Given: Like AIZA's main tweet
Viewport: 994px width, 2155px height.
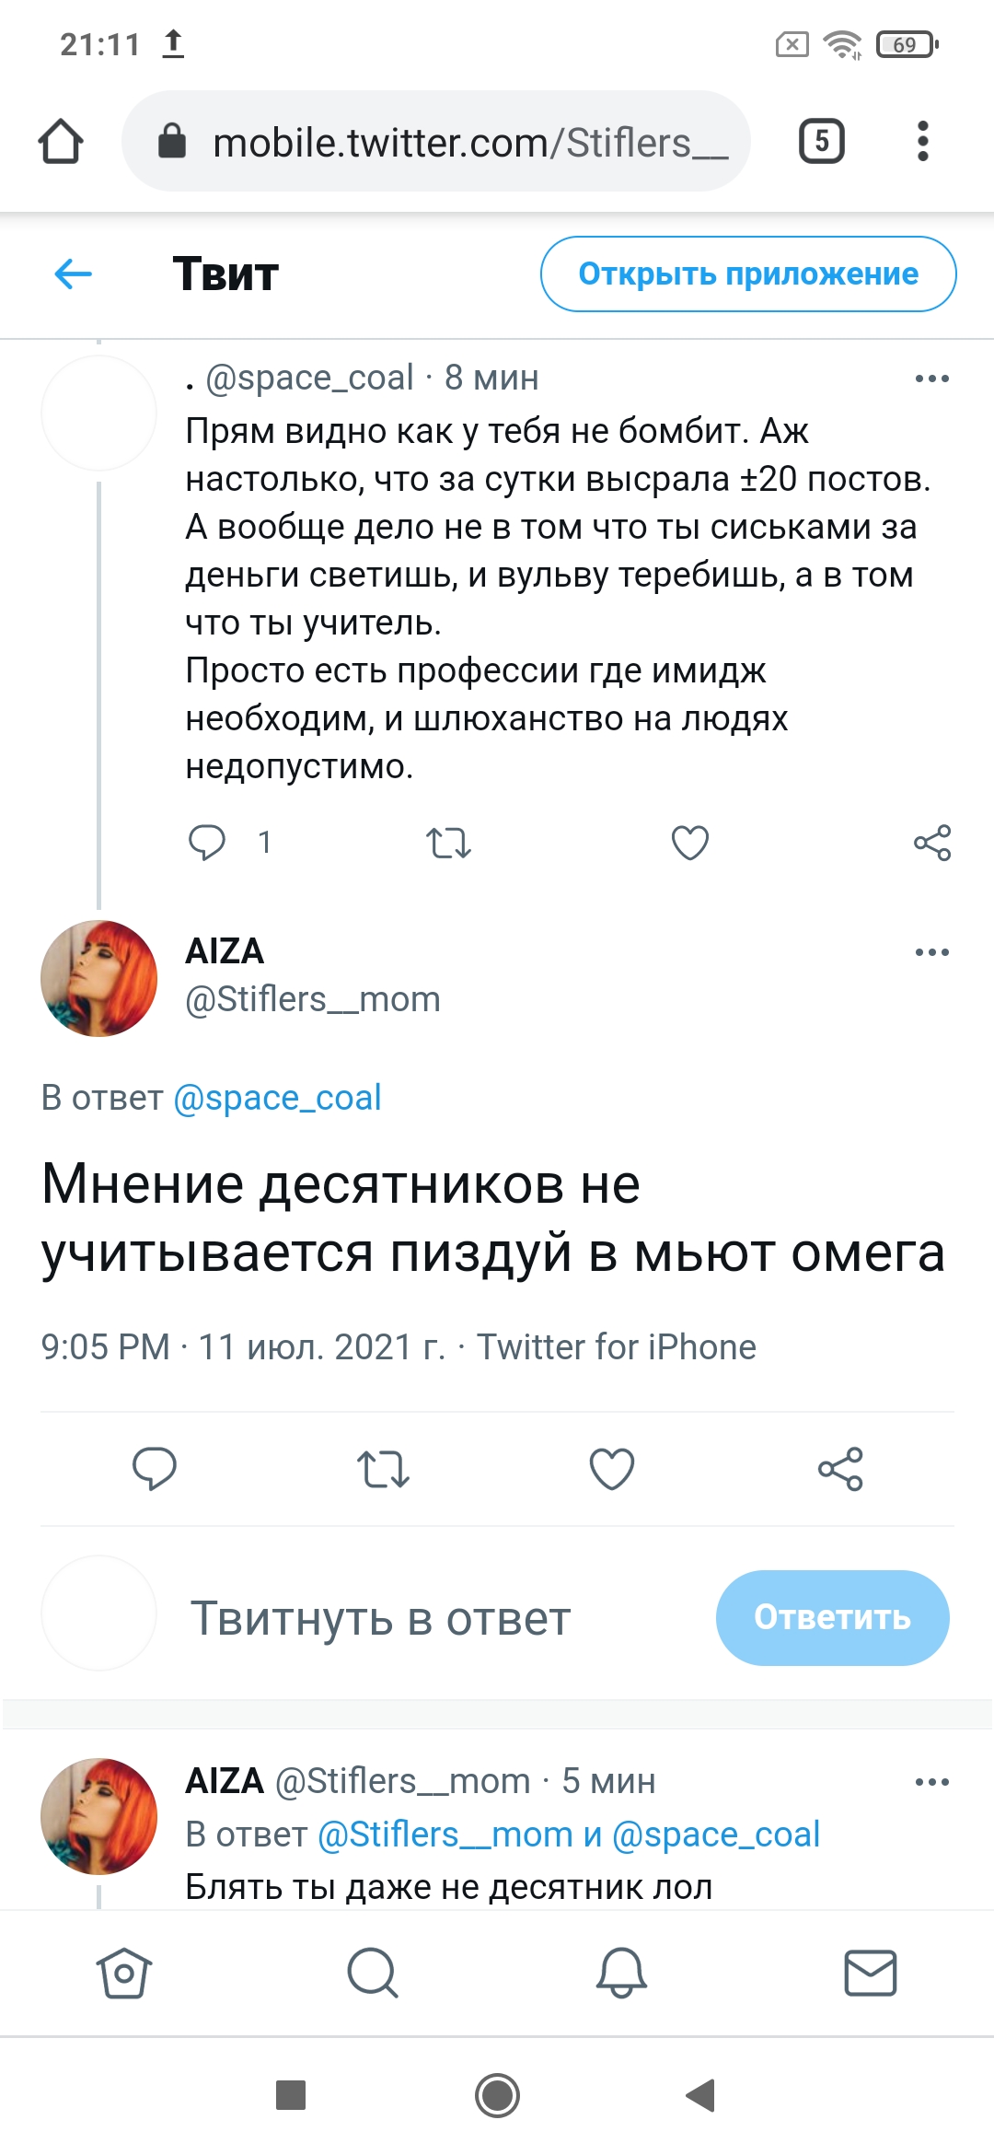Looking at the screenshot, I should tap(612, 1469).
